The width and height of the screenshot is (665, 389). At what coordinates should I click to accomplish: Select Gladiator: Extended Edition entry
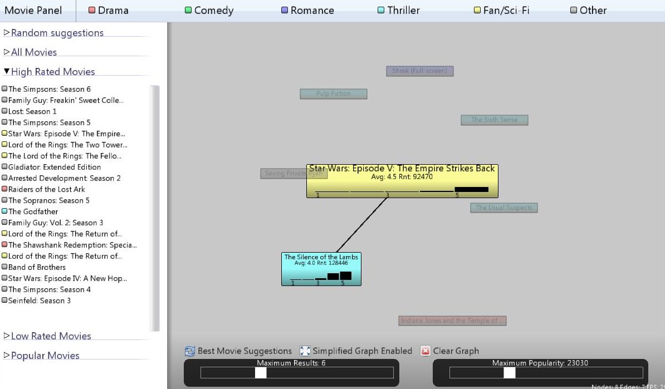pyautogui.click(x=51, y=167)
